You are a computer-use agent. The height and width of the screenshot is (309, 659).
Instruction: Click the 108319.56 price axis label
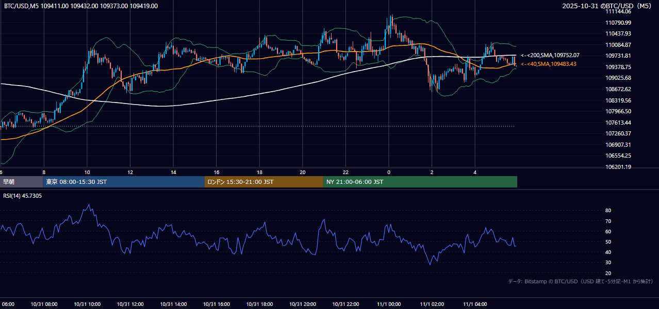(618, 100)
